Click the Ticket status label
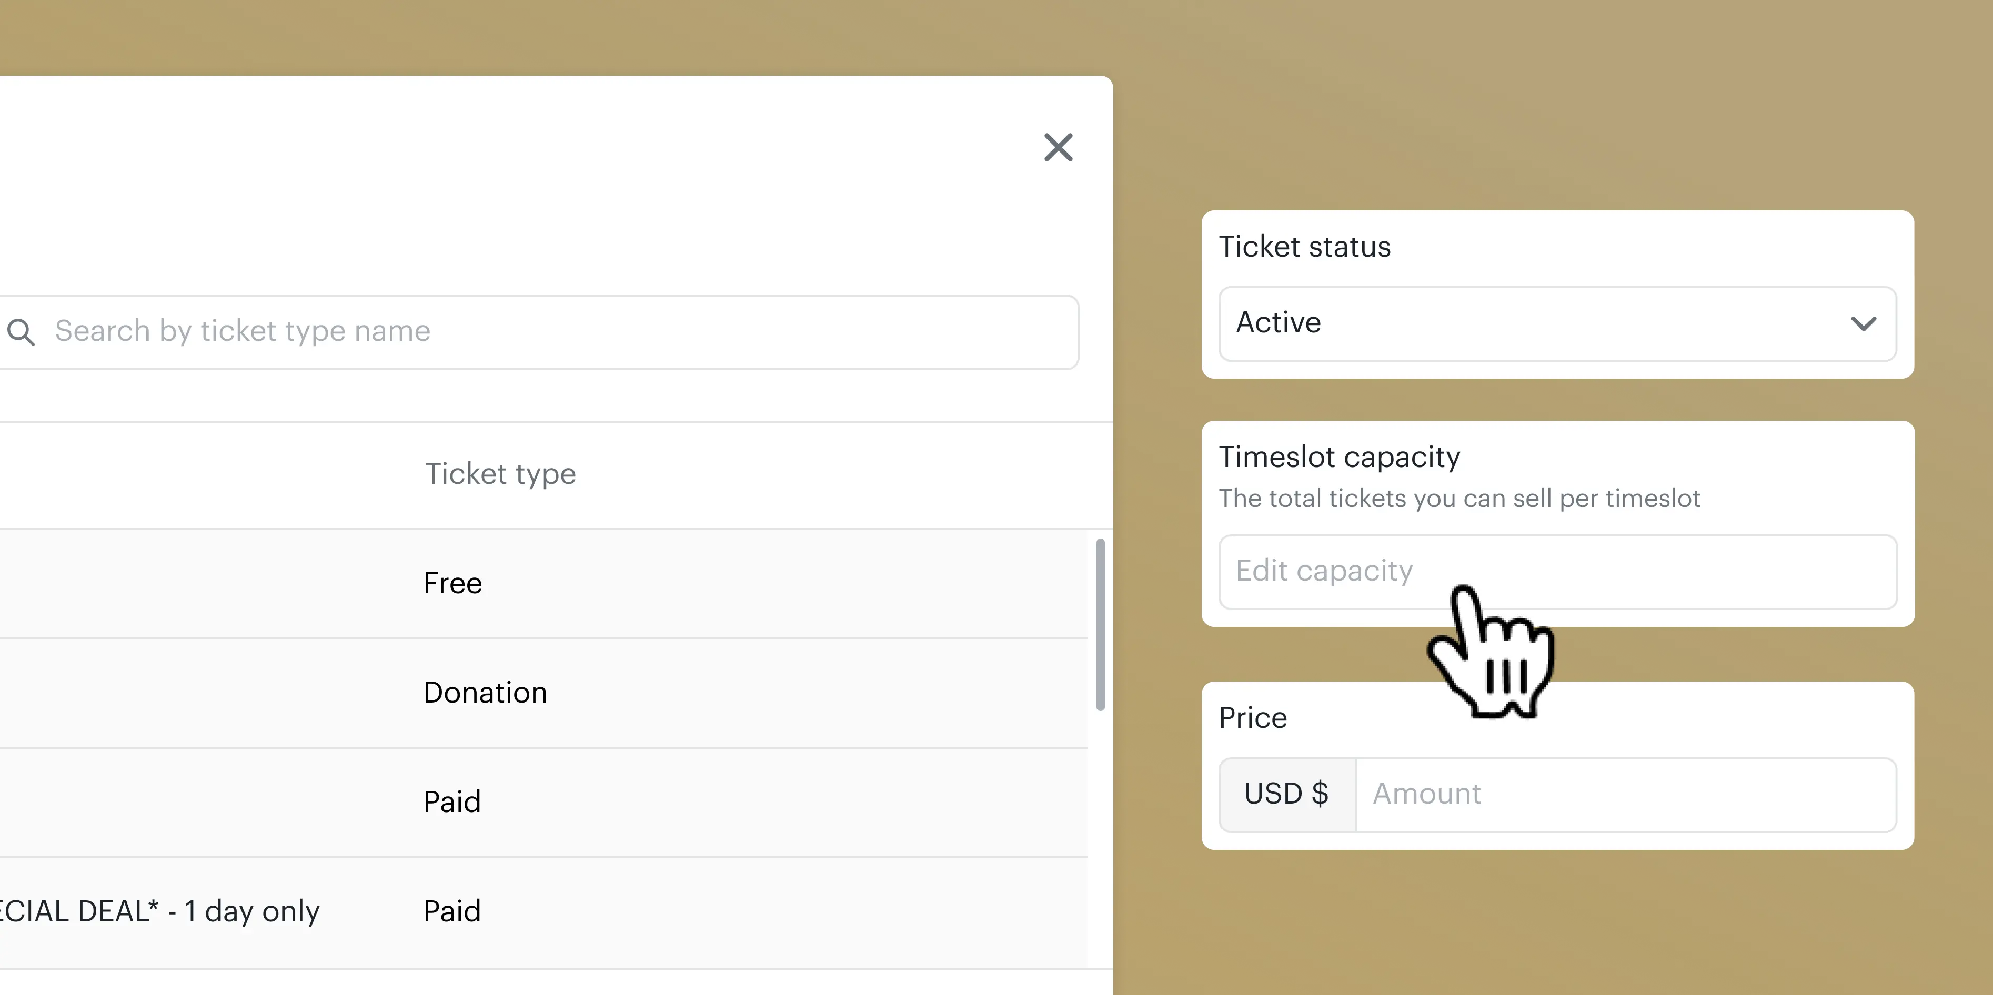The height and width of the screenshot is (995, 1993). [1304, 247]
